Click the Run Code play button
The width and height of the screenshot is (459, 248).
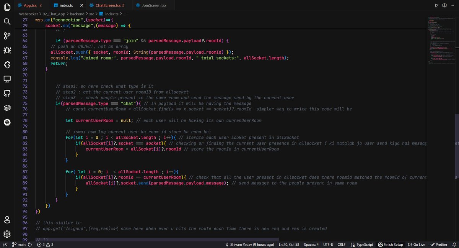(x=436, y=5)
